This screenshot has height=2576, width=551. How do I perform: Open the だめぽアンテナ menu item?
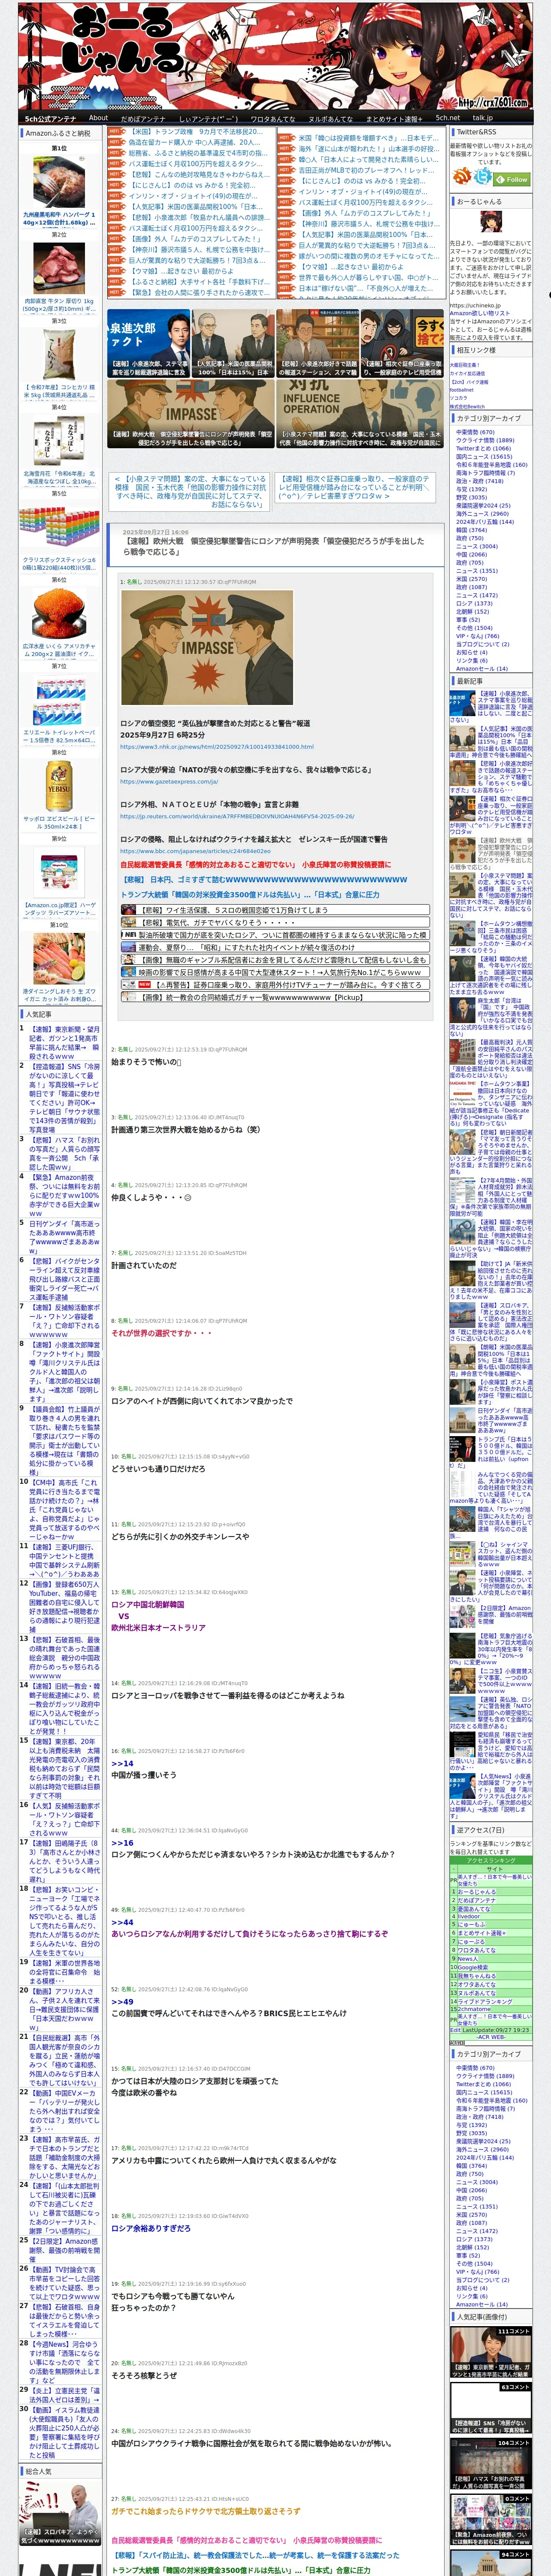pyautogui.click(x=143, y=118)
